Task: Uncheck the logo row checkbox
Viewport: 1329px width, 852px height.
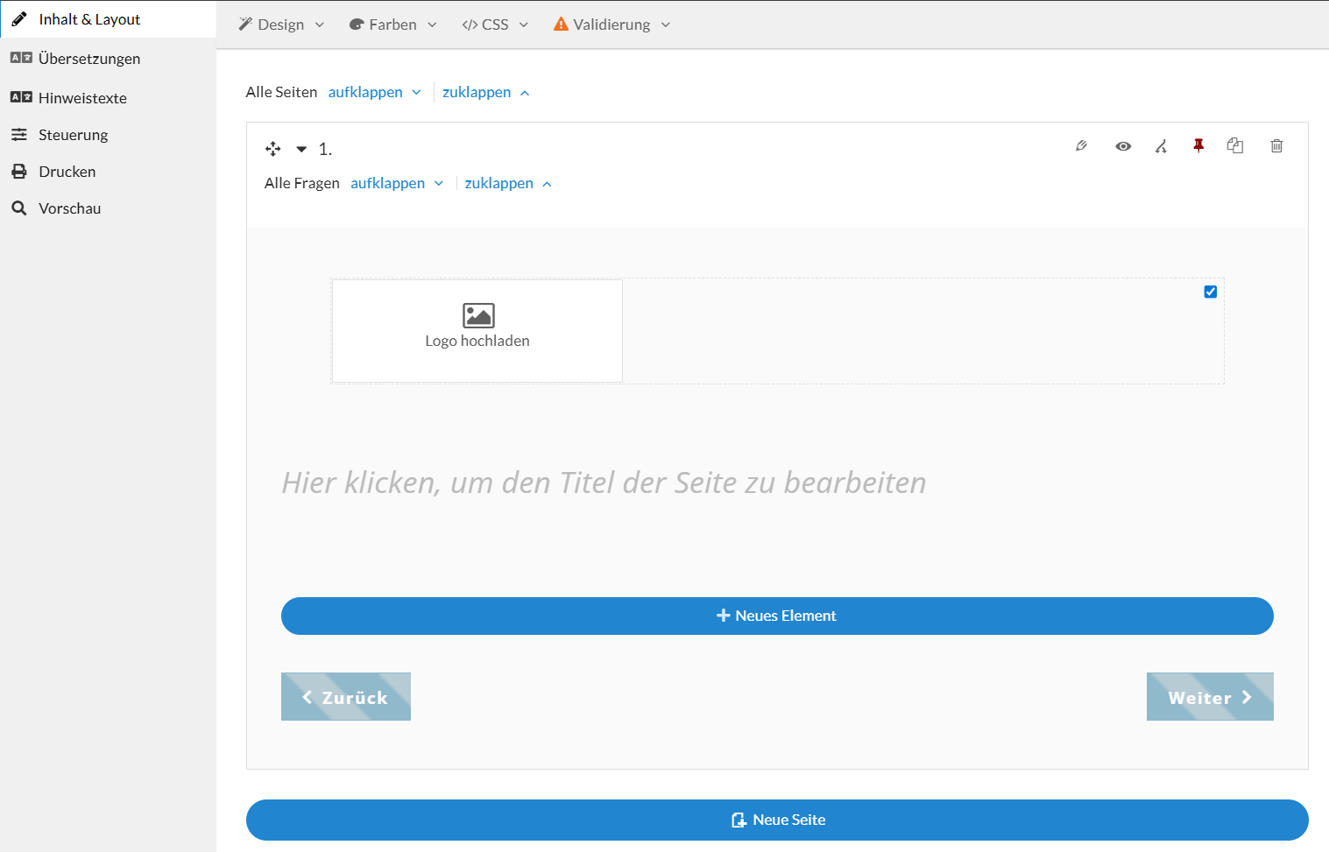Action: pos(1210,292)
